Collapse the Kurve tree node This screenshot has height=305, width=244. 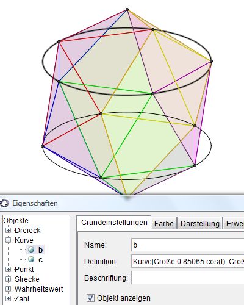point(8,240)
